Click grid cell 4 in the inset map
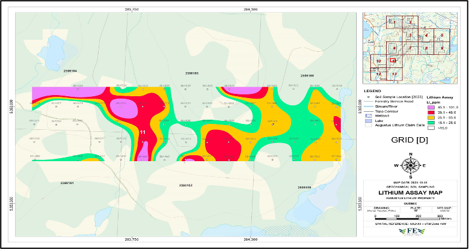 (x=426, y=35)
